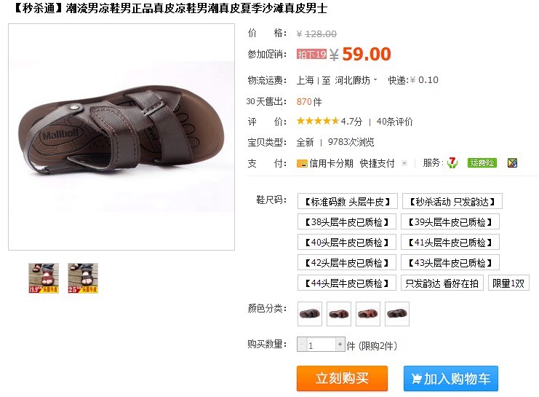Select the 19.9 sandal thumbnail
The height and width of the screenshot is (397, 539).
(x=44, y=278)
